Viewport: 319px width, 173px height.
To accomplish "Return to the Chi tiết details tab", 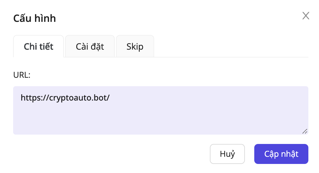I will pyautogui.click(x=38, y=47).
